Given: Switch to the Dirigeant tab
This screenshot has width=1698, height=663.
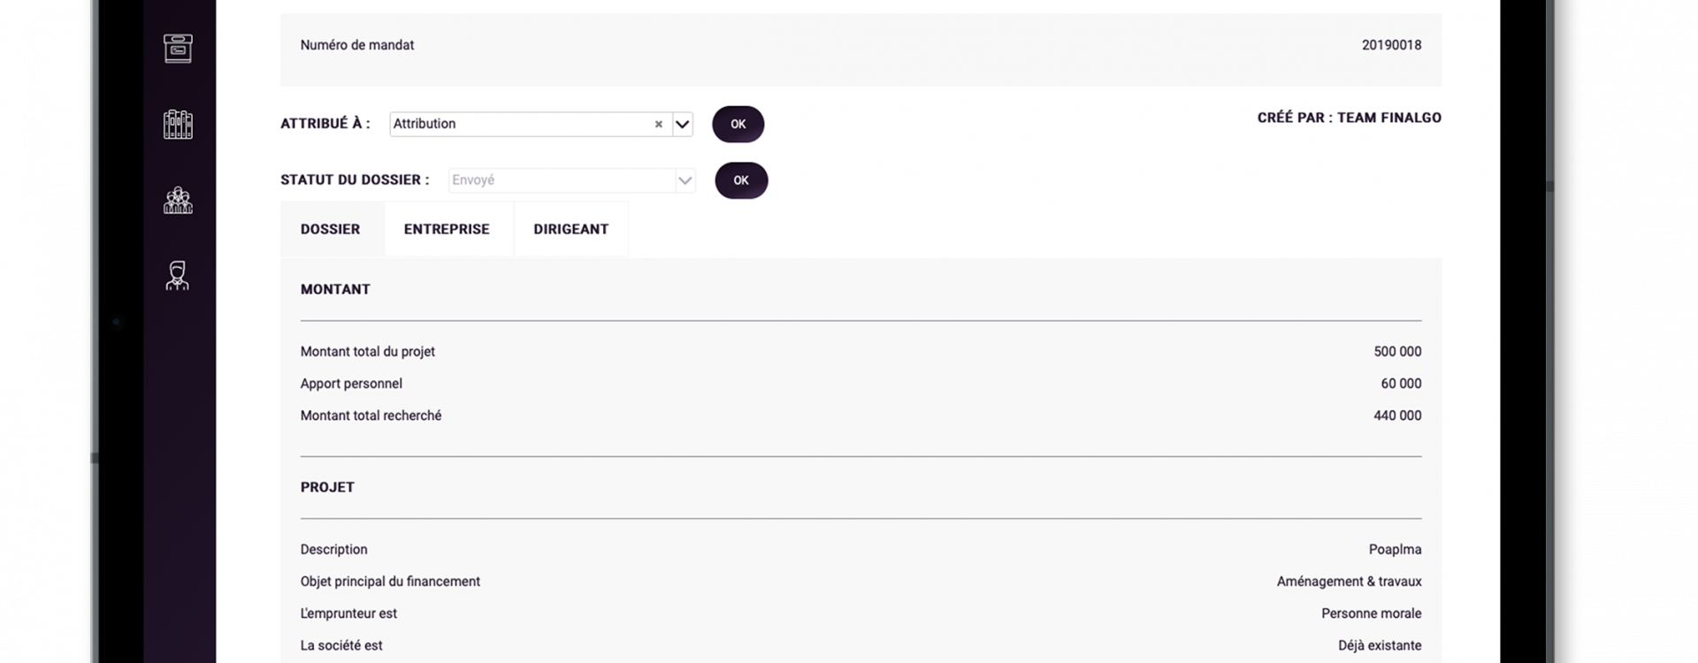Looking at the screenshot, I should coord(571,229).
